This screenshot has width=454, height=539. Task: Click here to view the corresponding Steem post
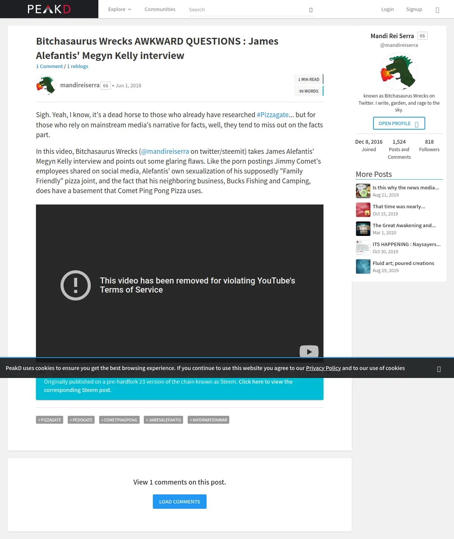tap(168, 386)
